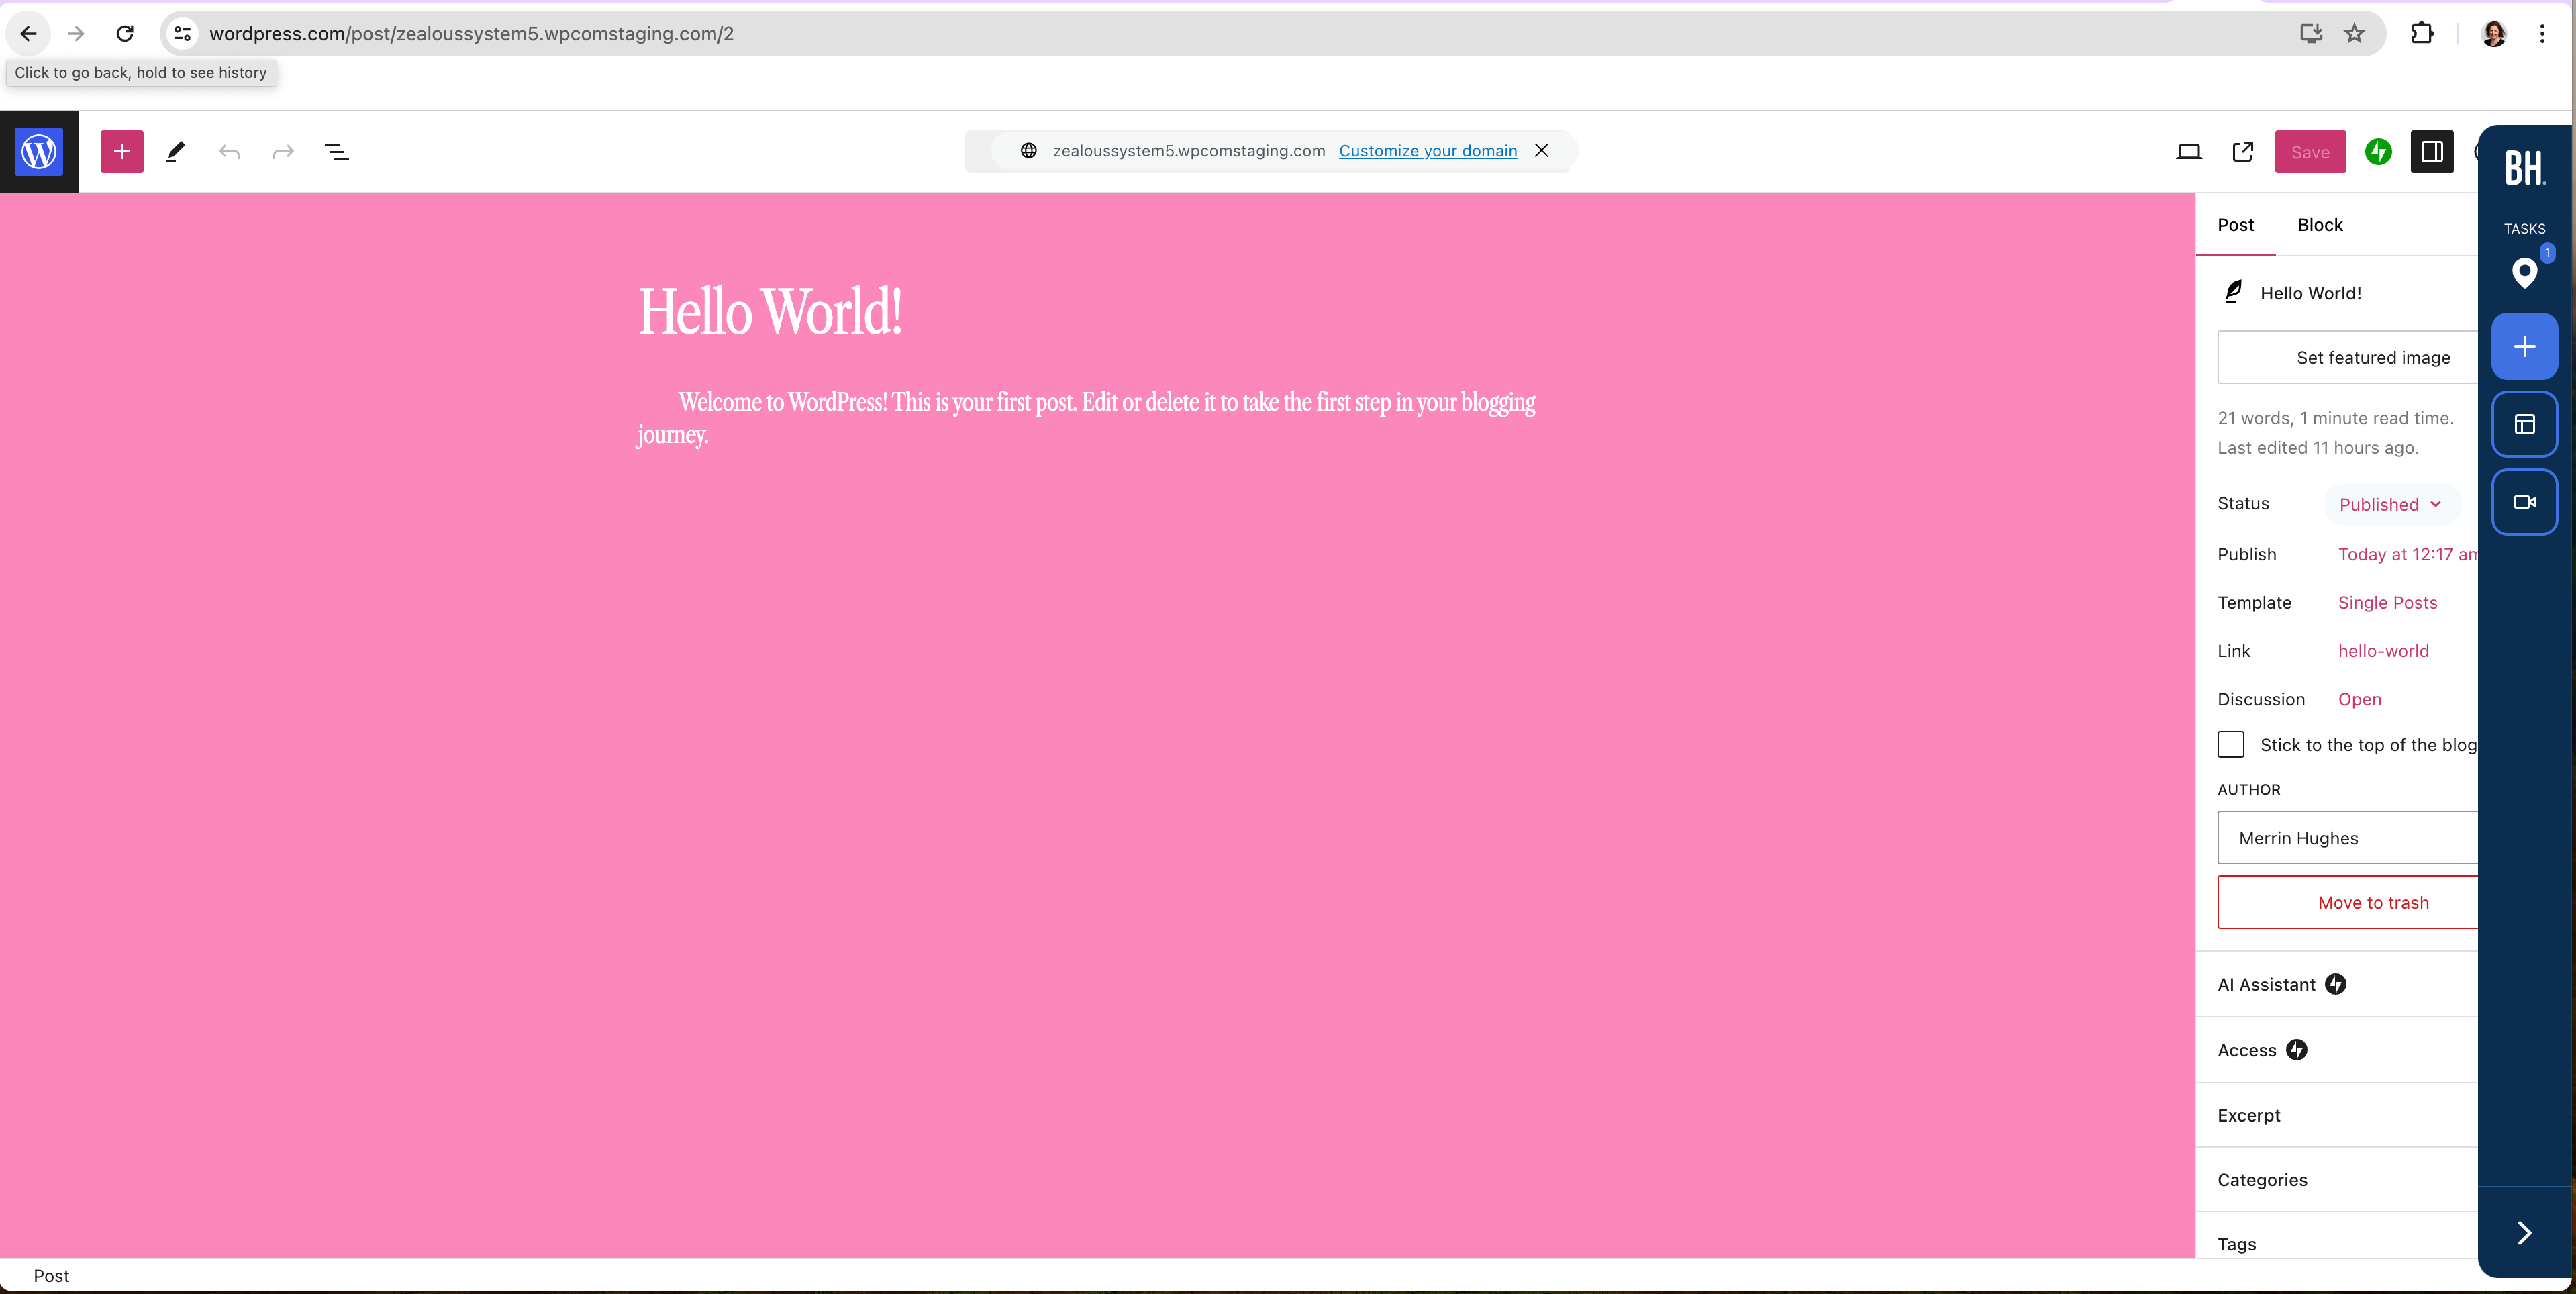Switch to the Post tab
Image resolution: width=2576 pixels, height=1294 pixels.
click(x=2236, y=225)
